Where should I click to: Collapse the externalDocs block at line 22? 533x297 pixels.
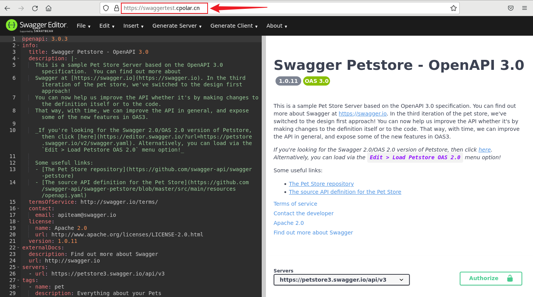(18, 247)
